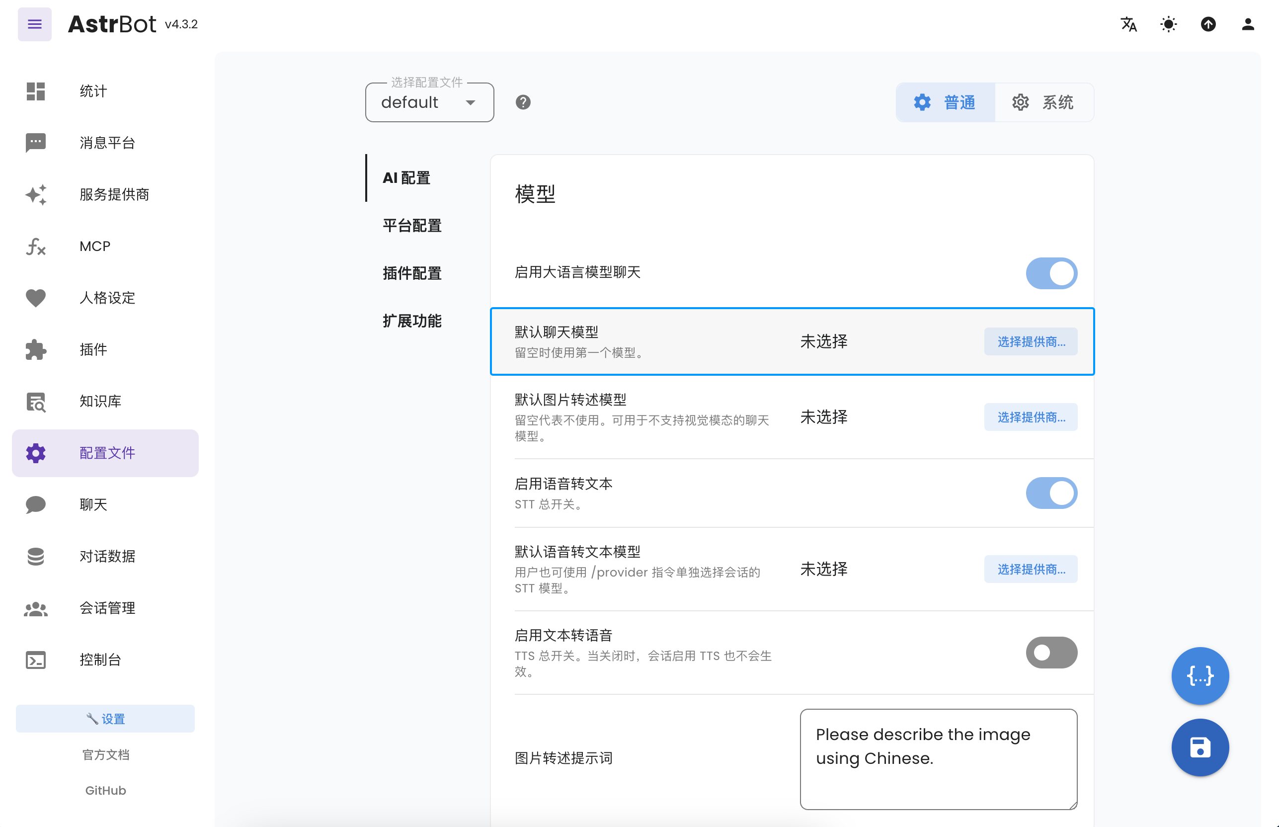Expand the 扩展功能 configuration section
This screenshot has height=827, width=1279.
[412, 321]
